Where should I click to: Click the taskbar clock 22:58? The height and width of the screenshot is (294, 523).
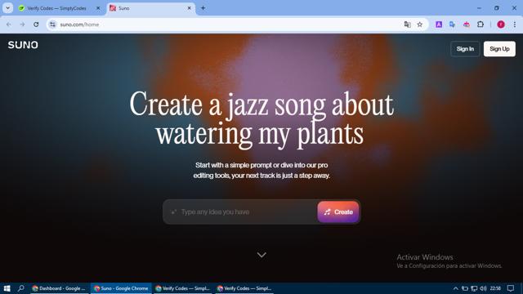tap(495, 288)
